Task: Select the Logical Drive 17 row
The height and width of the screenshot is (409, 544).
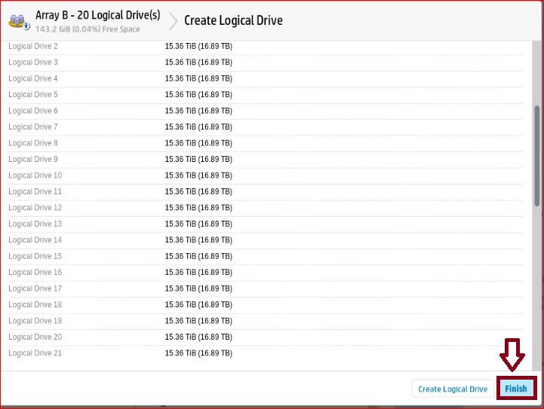Action: [x=35, y=289]
